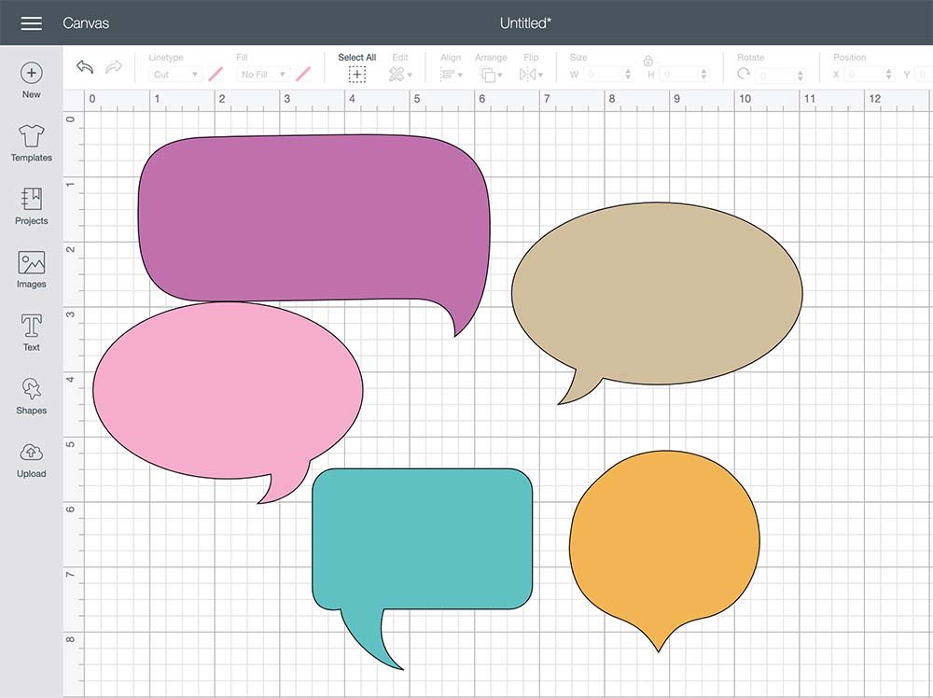Undo the last action

(x=85, y=67)
